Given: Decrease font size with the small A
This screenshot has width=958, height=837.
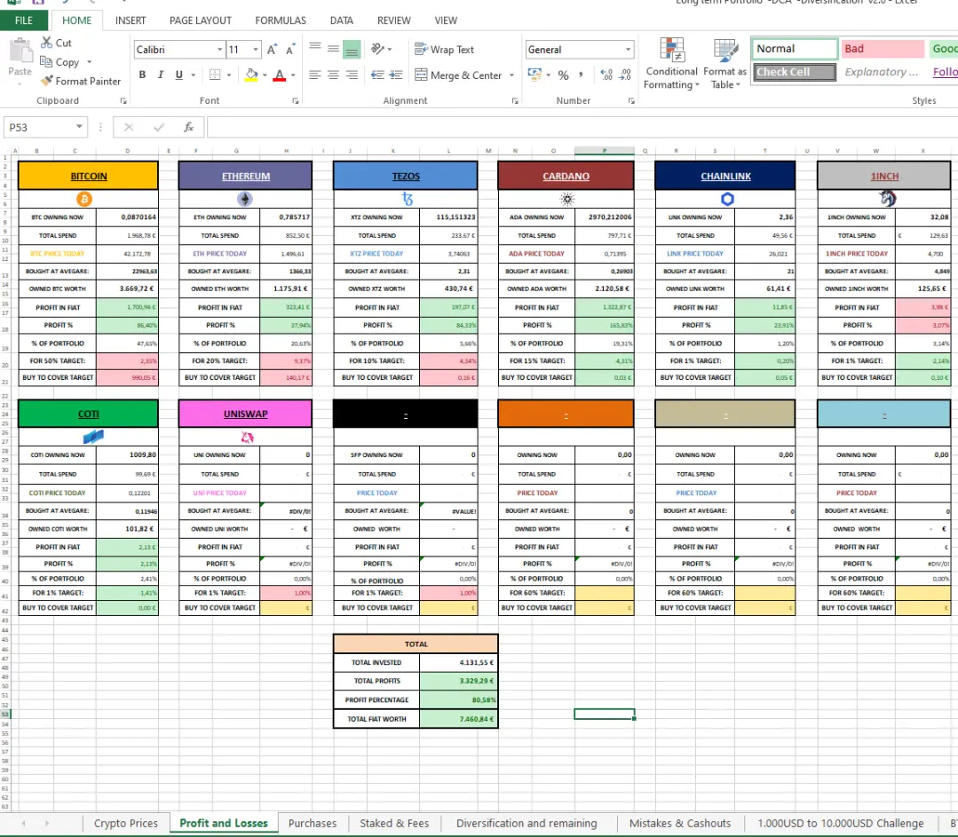Looking at the screenshot, I should [290, 50].
